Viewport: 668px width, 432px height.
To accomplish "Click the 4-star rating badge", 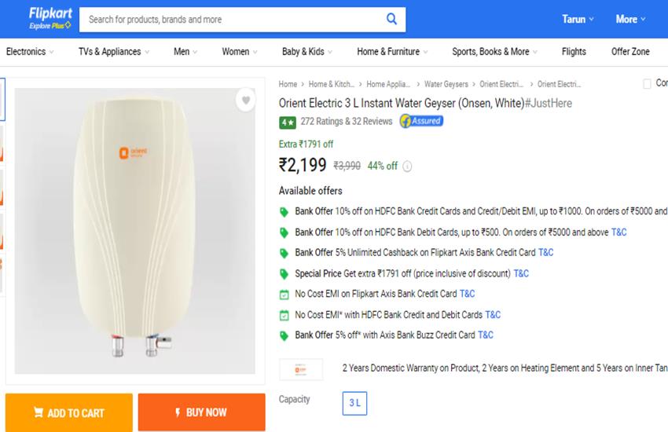I will 288,123.
